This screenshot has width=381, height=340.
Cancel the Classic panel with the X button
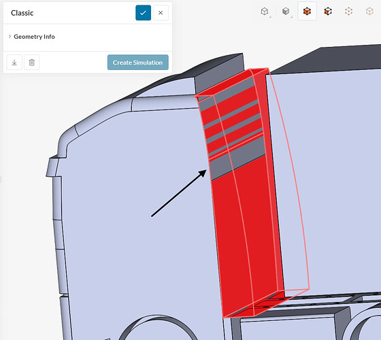pos(161,13)
